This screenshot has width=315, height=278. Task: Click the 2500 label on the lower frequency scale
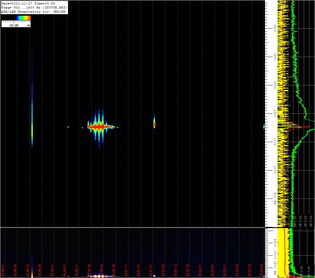tap(275, 243)
